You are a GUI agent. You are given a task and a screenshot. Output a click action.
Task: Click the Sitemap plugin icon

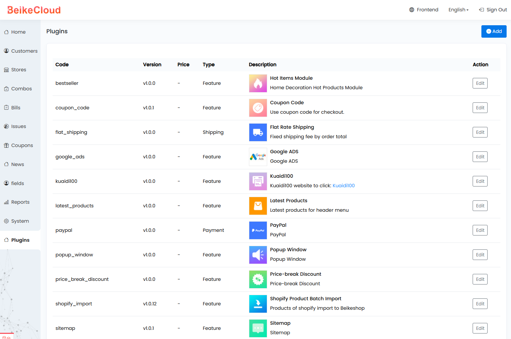258,328
